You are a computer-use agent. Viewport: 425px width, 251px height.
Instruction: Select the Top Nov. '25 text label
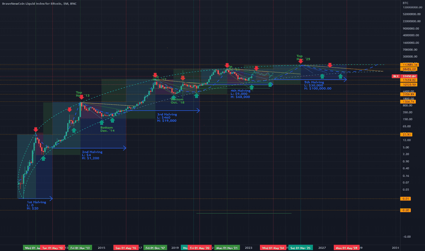(x=303, y=58)
